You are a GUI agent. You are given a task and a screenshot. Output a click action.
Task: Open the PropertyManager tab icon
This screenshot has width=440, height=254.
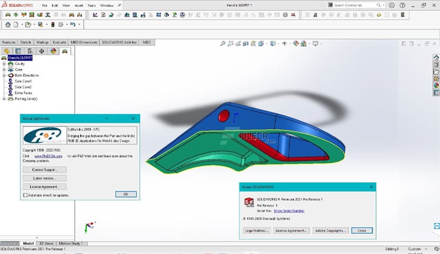[18, 51]
